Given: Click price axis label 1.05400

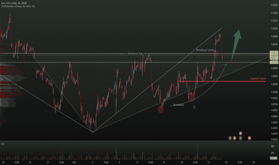Looking at the screenshot, I should coord(274,92).
